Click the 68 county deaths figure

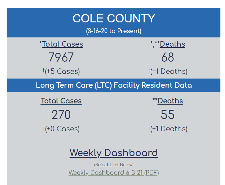tap(168, 57)
